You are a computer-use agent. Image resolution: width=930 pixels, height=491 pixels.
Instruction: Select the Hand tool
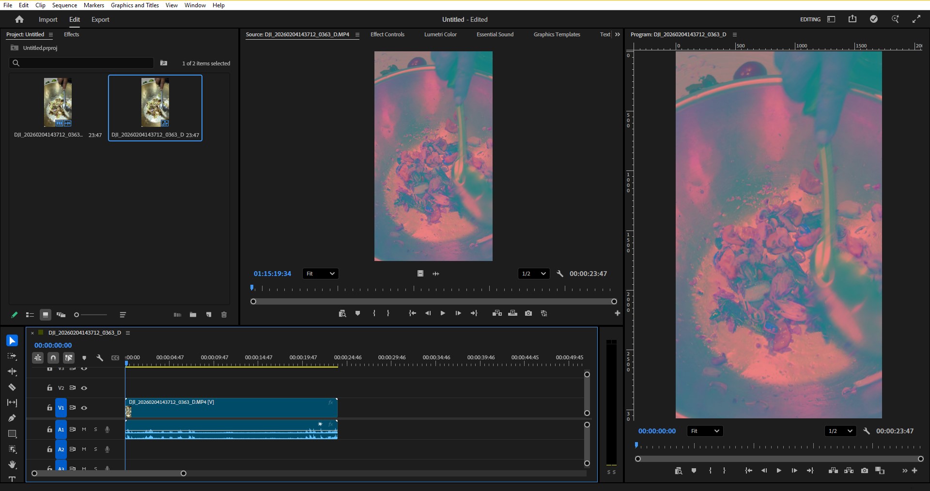pos(12,464)
